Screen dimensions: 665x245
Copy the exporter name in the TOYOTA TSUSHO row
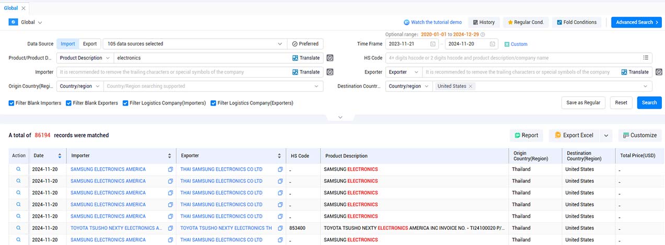click(280, 228)
